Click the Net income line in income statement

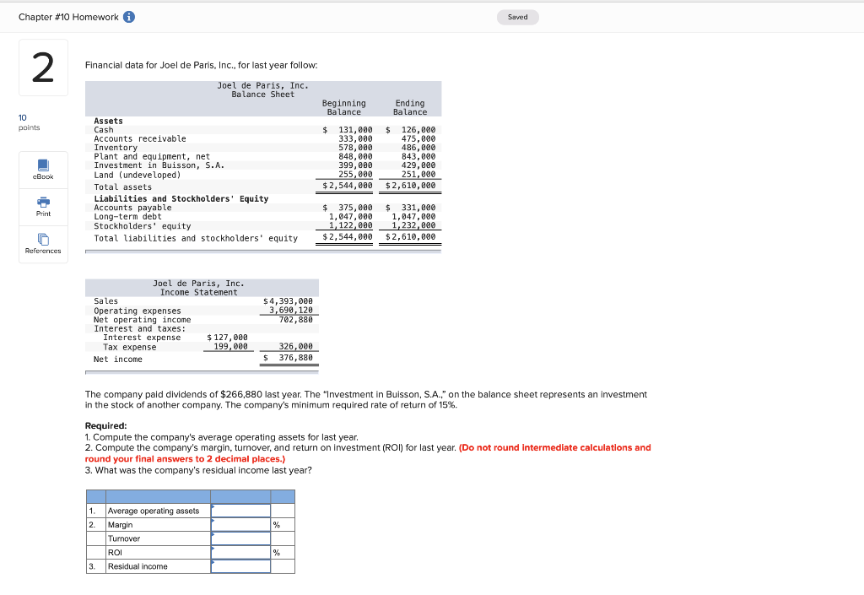(120, 359)
